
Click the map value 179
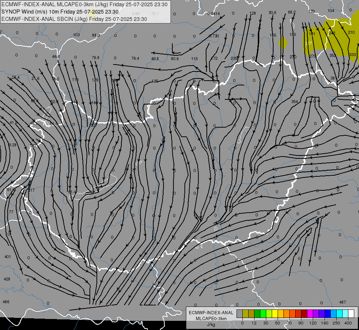pos(312,11)
